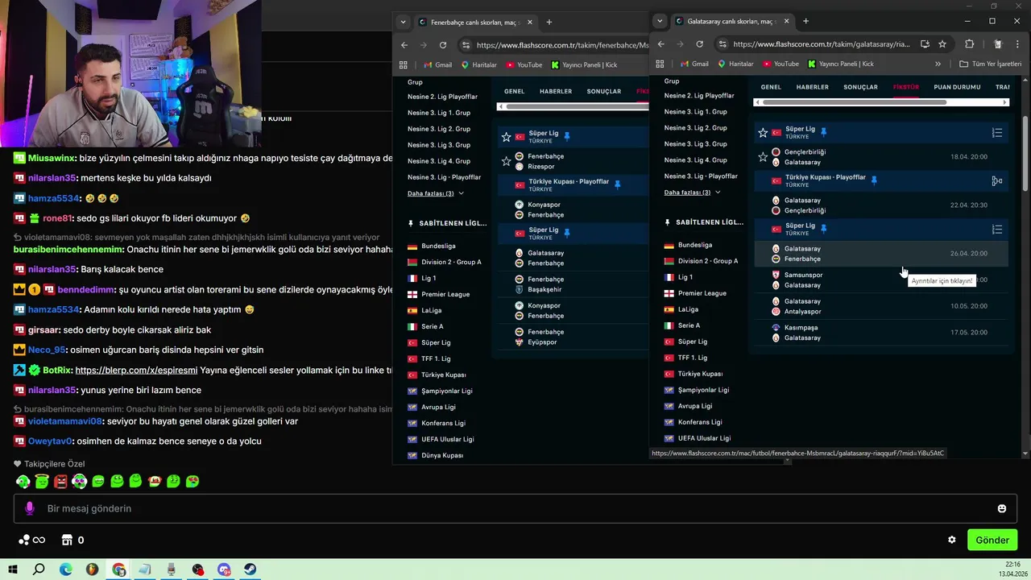Pin Süper Lig header above Galatasaray-Fenerbahçe match
This screenshot has width=1031, height=580.
point(823,229)
